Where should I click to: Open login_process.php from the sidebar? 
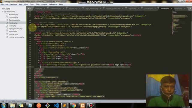[15, 28]
